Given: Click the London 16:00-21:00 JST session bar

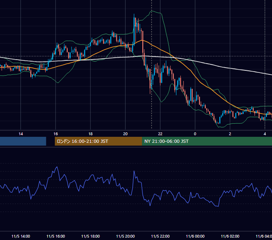Looking at the screenshot, I should pyautogui.click(x=98, y=141).
